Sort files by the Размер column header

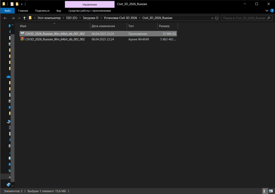(164, 26)
